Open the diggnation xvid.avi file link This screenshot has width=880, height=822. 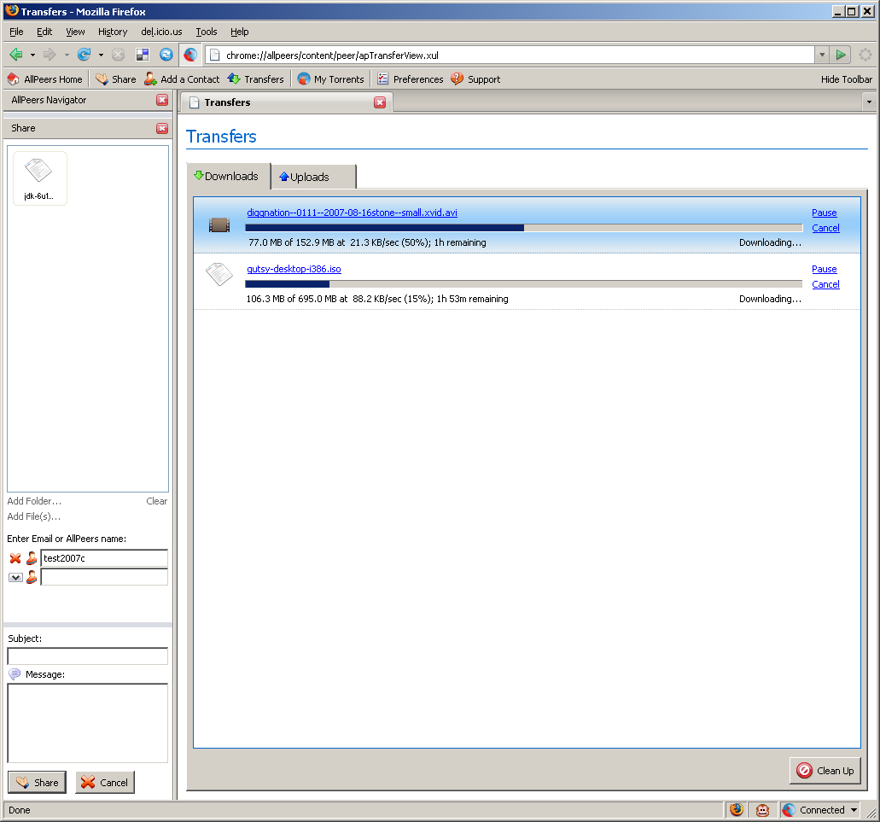[x=352, y=213]
